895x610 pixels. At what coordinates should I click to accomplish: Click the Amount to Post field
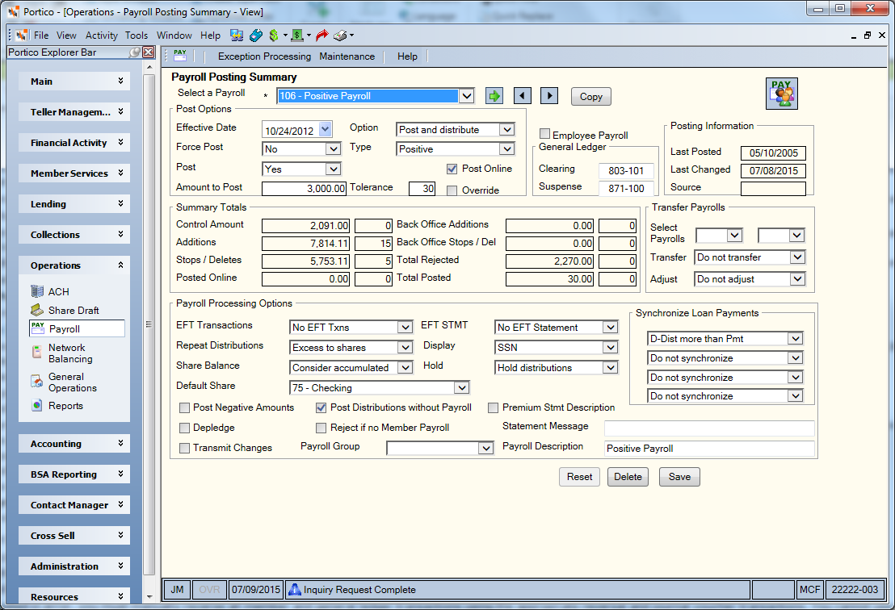click(304, 188)
